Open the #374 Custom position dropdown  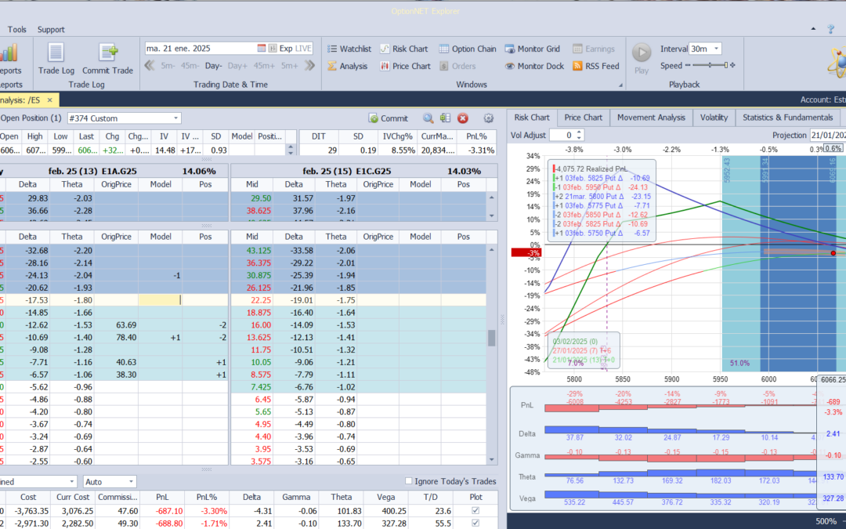coord(176,118)
